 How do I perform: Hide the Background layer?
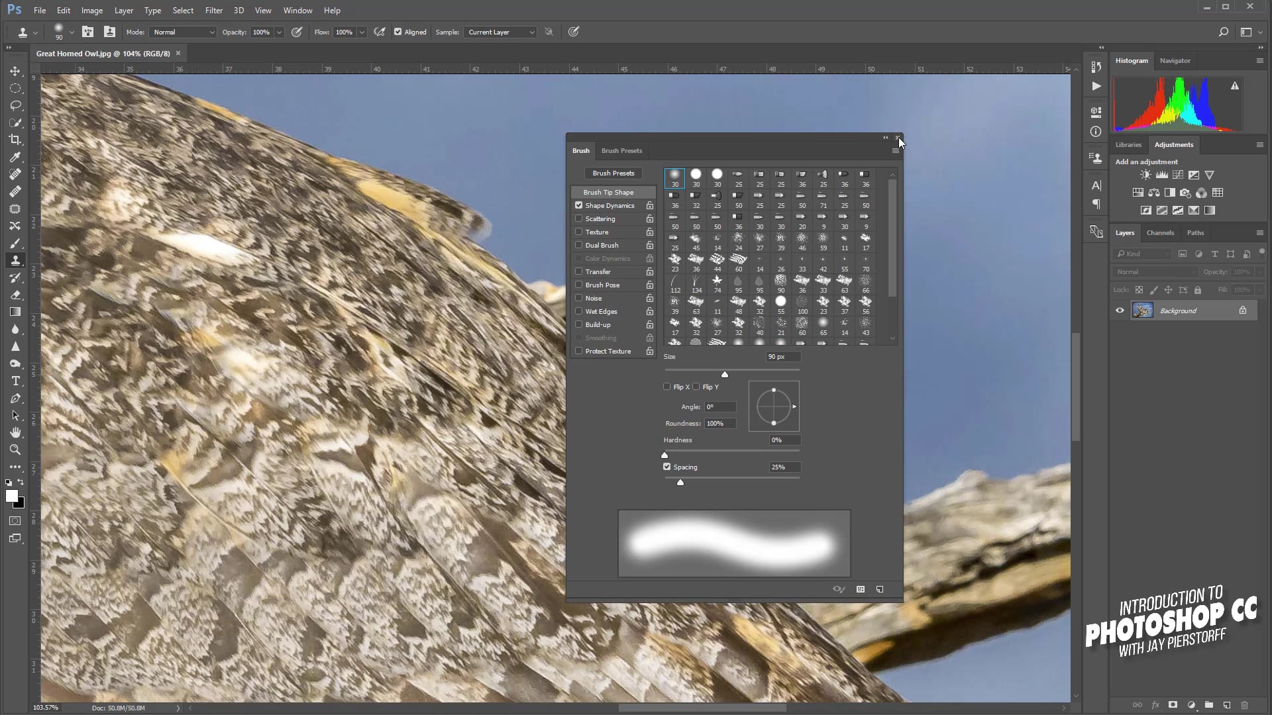(x=1120, y=310)
